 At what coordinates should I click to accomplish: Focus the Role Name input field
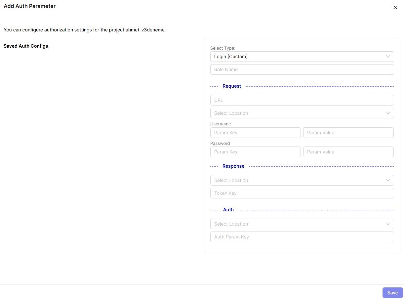click(302, 69)
